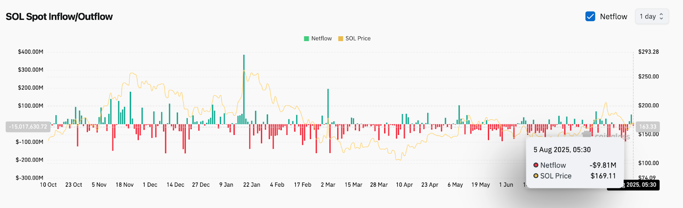The height and width of the screenshot is (208, 683).
Task: Click the up-down arrows beside "1 day"
Action: (x=661, y=17)
